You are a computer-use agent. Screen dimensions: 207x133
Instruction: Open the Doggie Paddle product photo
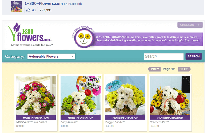click(x=125, y=95)
